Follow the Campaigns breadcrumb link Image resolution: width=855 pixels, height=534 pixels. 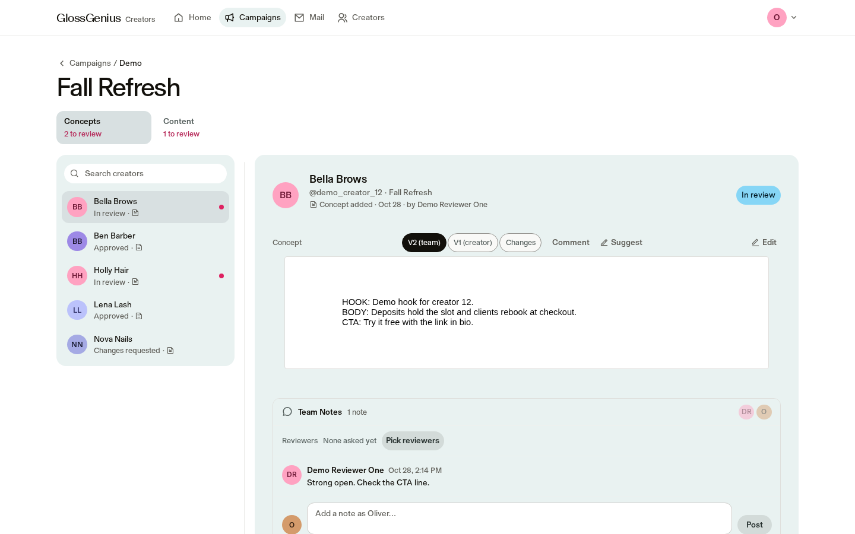point(90,63)
